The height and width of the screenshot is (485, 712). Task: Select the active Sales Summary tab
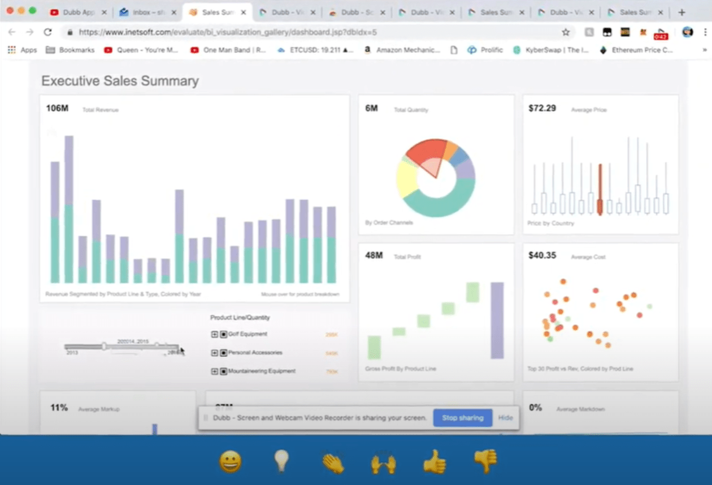coord(216,12)
